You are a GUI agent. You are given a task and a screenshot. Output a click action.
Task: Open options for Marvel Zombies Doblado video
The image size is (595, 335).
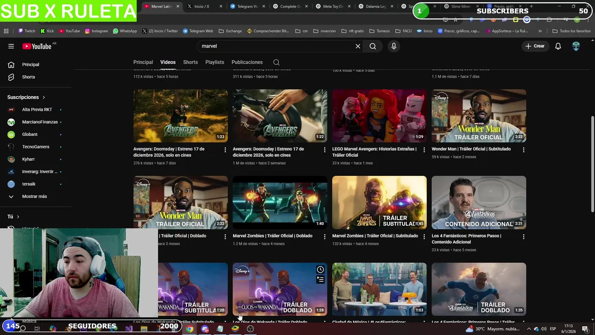(324, 236)
